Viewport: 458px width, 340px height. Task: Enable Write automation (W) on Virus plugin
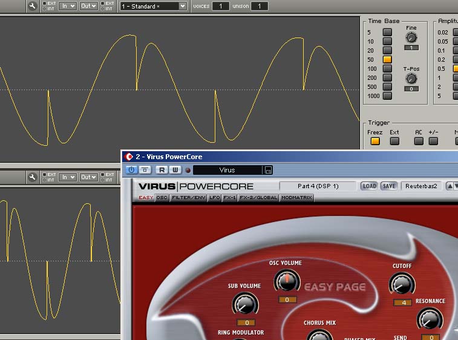tap(175, 170)
